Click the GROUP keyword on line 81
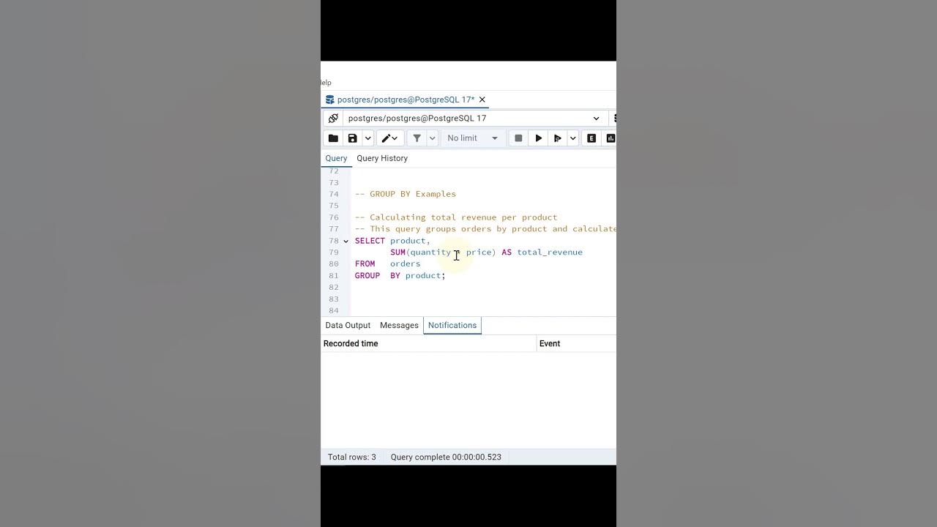 click(x=367, y=276)
